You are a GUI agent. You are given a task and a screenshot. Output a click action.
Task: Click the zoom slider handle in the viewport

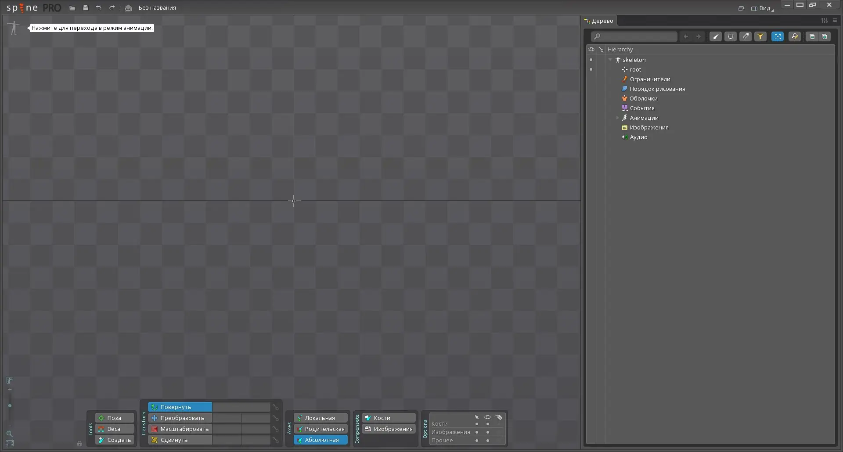10,406
